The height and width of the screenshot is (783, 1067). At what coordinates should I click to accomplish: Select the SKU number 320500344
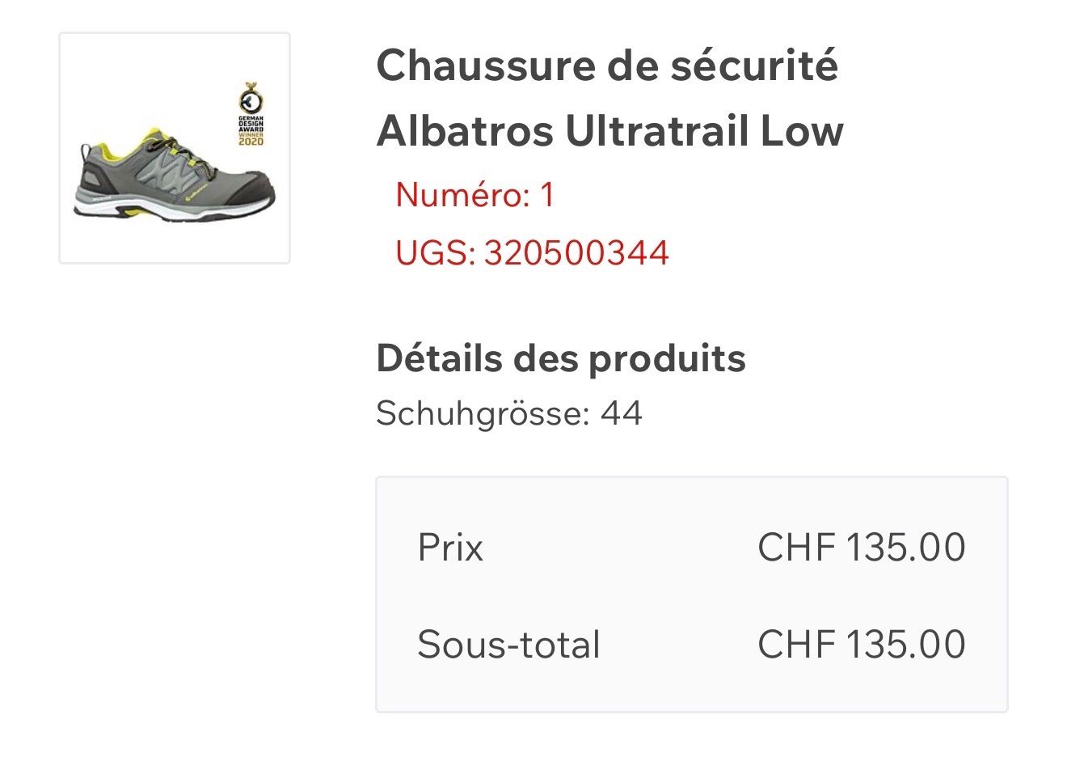576,252
